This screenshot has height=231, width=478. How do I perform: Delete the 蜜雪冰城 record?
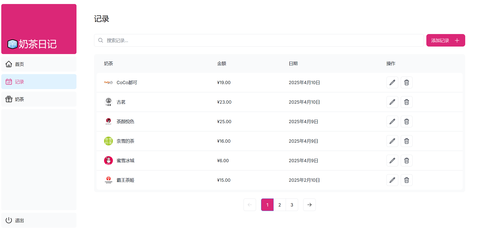pyautogui.click(x=407, y=160)
